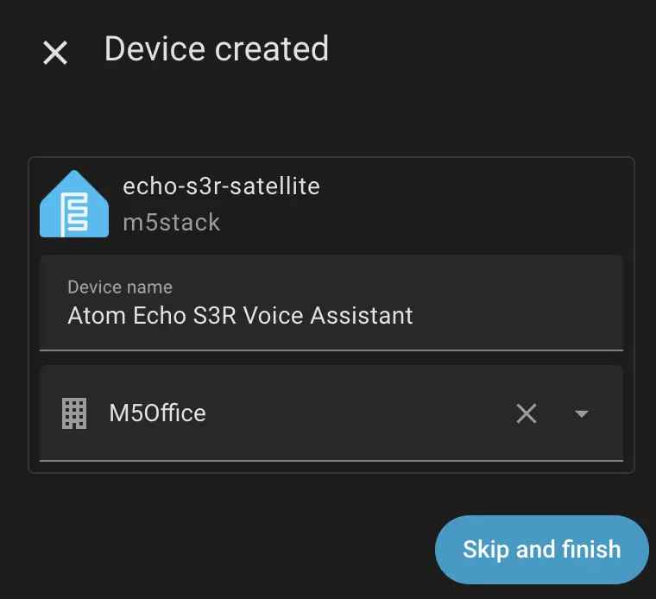Image resolution: width=656 pixels, height=599 pixels.
Task: Click the building area icon
Action: coord(75,413)
